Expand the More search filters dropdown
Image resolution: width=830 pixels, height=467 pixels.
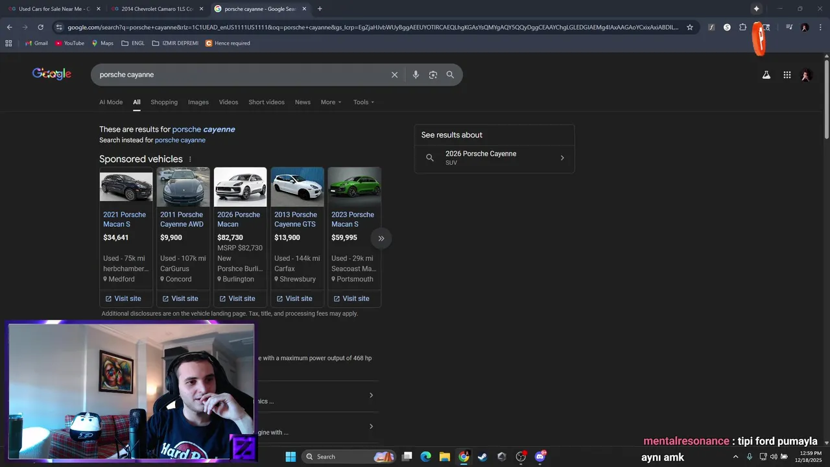[331, 102]
